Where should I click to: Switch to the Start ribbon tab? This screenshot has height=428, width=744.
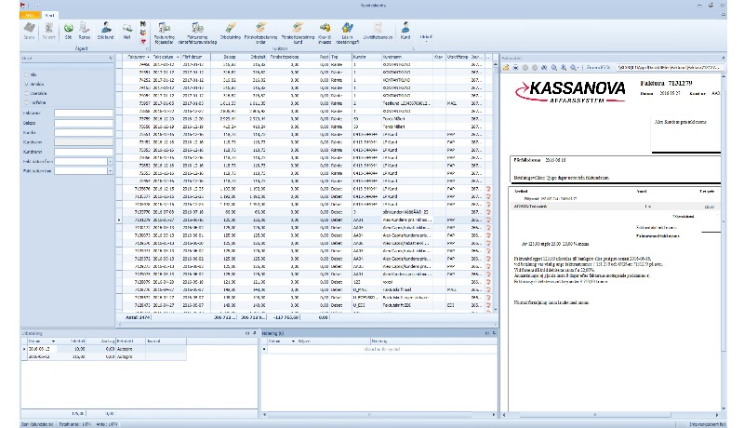tap(49, 15)
